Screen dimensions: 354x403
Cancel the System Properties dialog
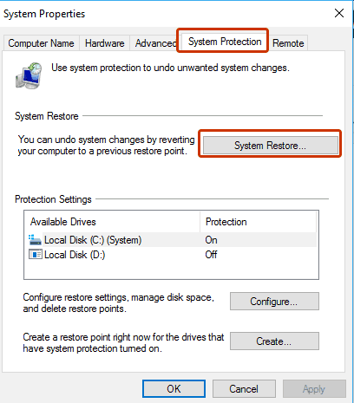244,389
